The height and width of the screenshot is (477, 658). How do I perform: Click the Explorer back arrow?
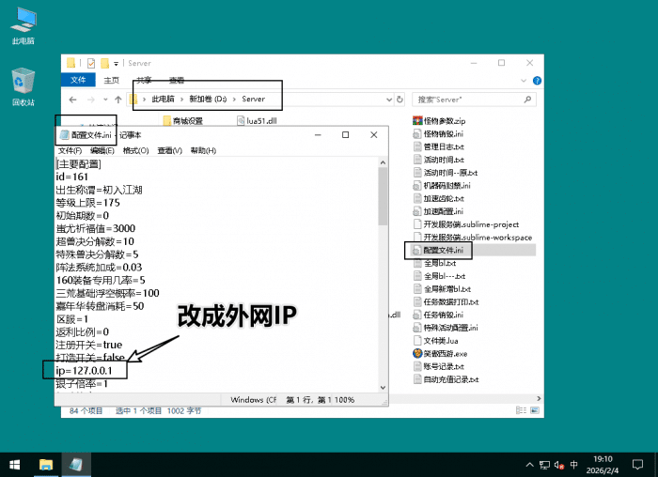(72, 100)
